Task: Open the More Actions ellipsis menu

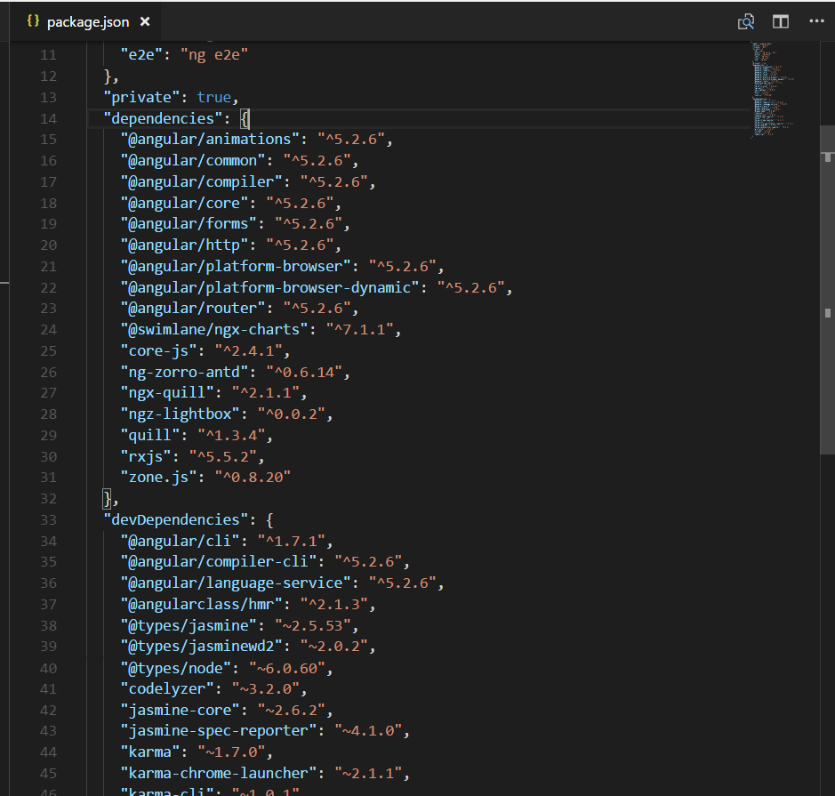Action: [816, 21]
